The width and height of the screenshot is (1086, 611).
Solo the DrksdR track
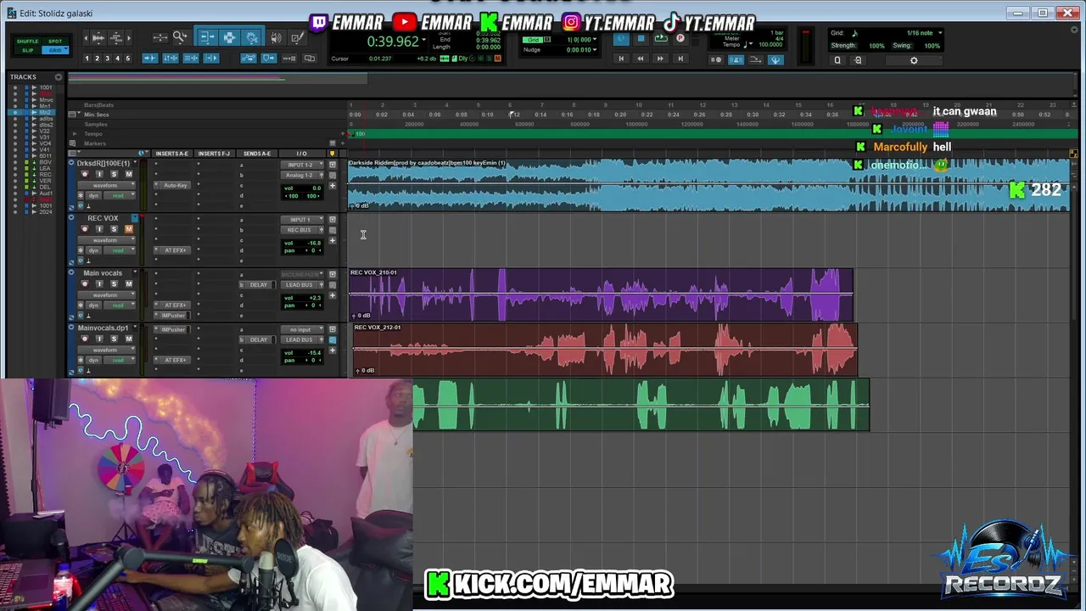(114, 174)
